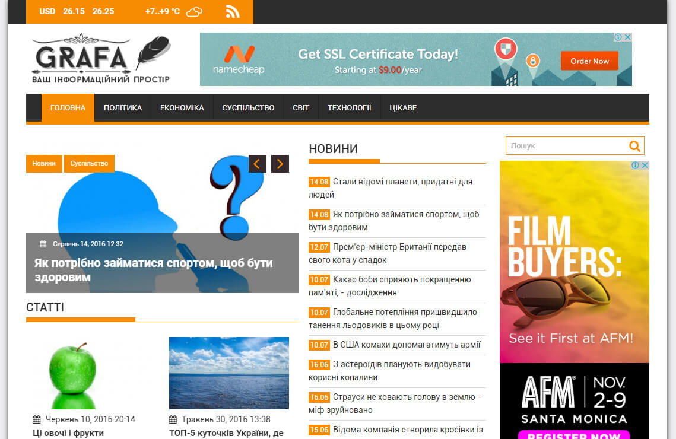
Task: Open news item Як потрібно займатися спортом
Action: 393,221
